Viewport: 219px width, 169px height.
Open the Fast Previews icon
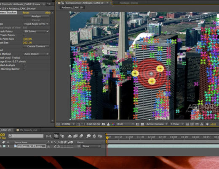click(192, 124)
